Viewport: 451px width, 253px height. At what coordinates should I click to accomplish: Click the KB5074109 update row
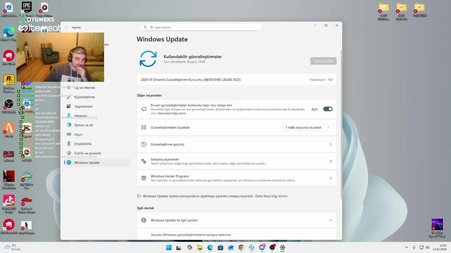point(236,80)
